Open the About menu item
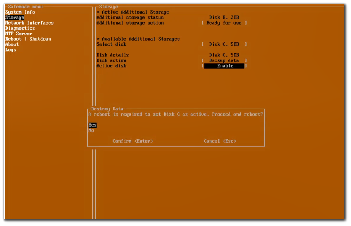351x226 pixels. pyautogui.click(x=12, y=44)
